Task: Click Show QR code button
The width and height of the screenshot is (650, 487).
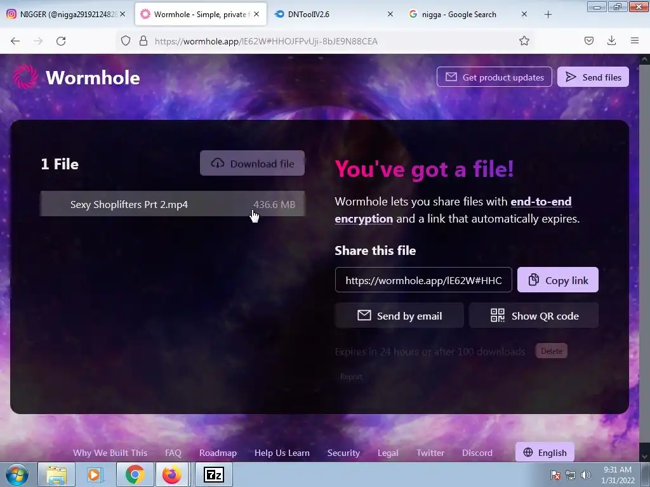Action: [534, 316]
